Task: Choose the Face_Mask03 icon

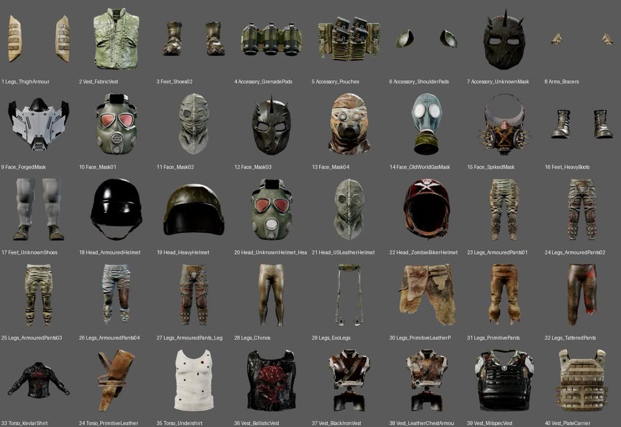Action: tap(272, 125)
